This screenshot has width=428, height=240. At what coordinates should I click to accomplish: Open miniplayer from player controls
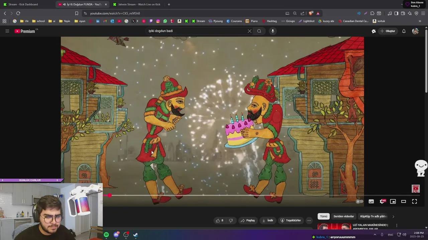[x=393, y=201]
